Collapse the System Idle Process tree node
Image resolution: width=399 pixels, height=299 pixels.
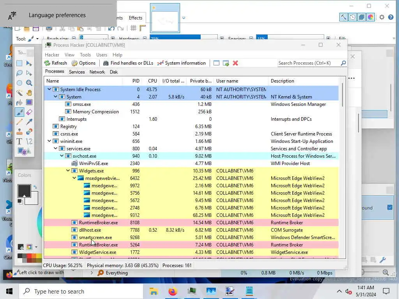(x=49, y=89)
